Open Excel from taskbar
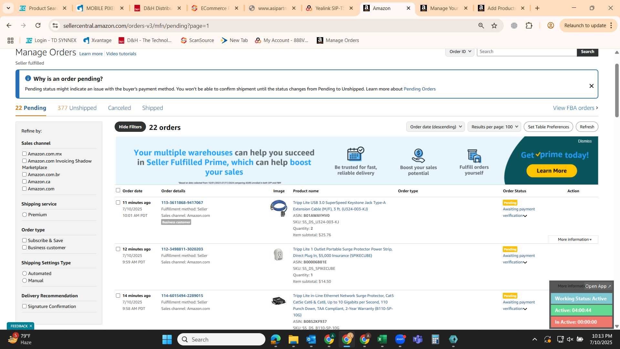 [x=382, y=339]
